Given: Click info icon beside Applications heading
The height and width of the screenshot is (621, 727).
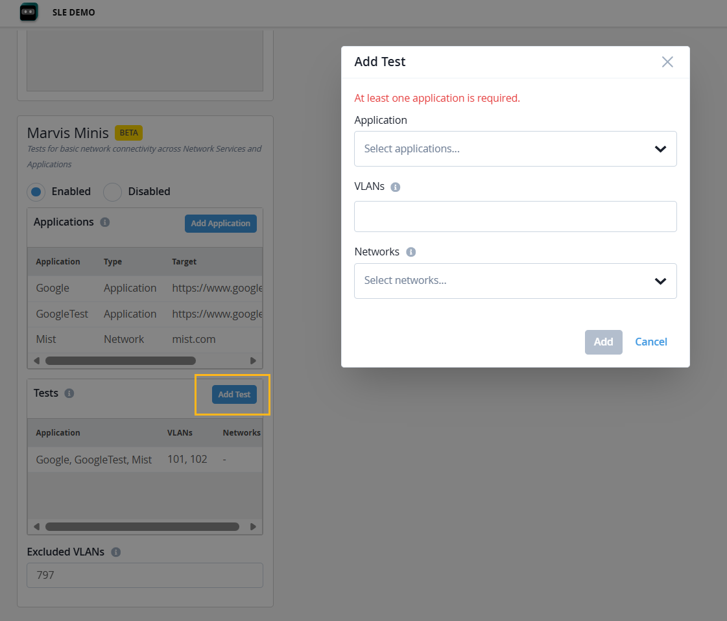Looking at the screenshot, I should pos(105,222).
